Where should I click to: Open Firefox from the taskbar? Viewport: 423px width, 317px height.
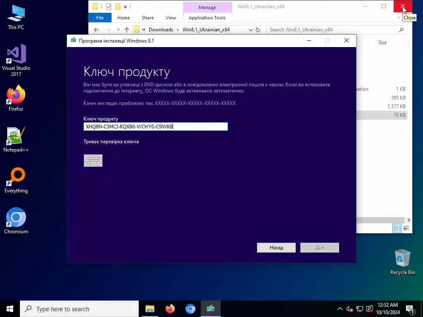170,309
